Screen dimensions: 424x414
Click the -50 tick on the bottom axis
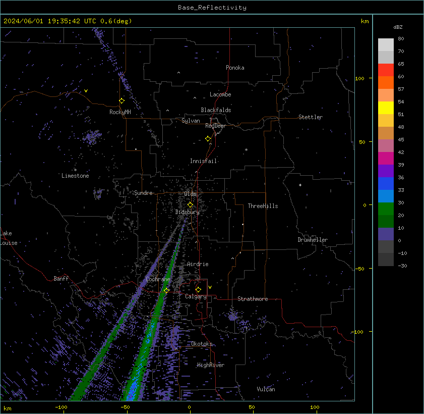point(125,407)
